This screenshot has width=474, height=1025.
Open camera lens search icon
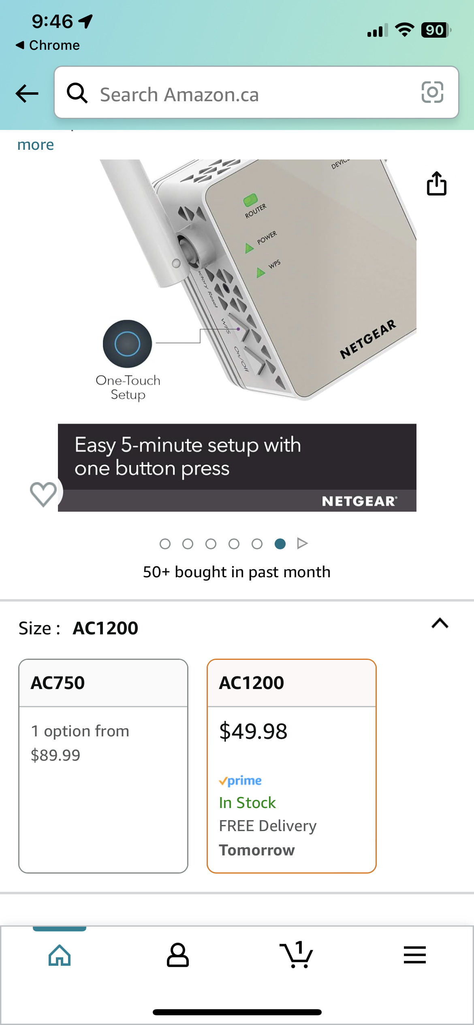click(x=432, y=92)
